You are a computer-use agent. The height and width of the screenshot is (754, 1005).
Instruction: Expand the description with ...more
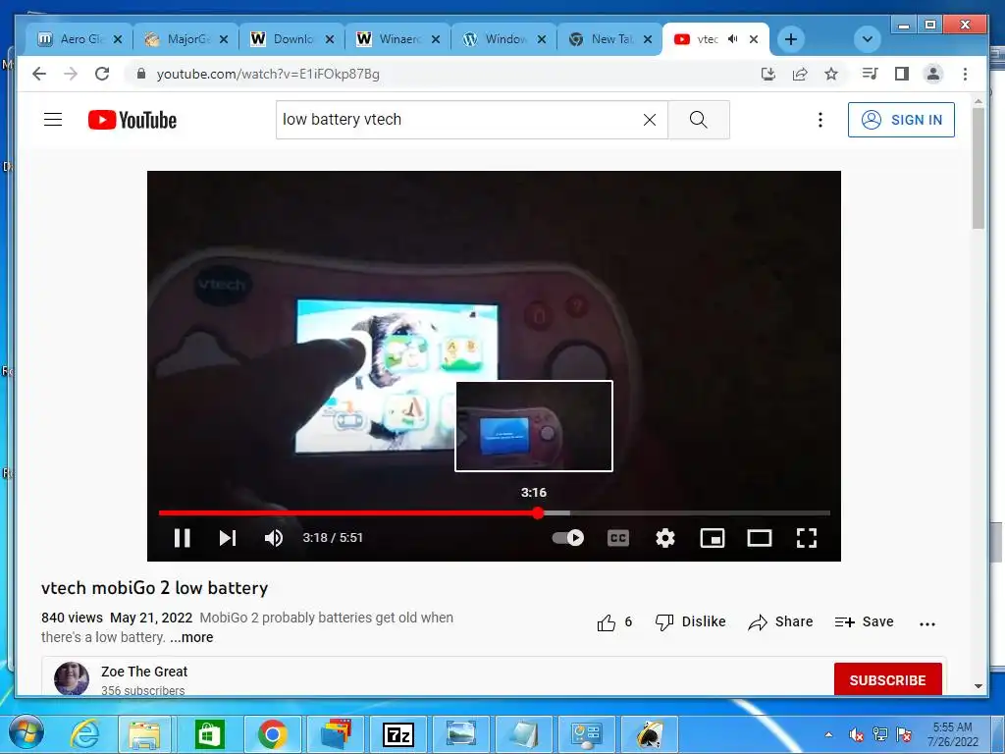coord(191,637)
